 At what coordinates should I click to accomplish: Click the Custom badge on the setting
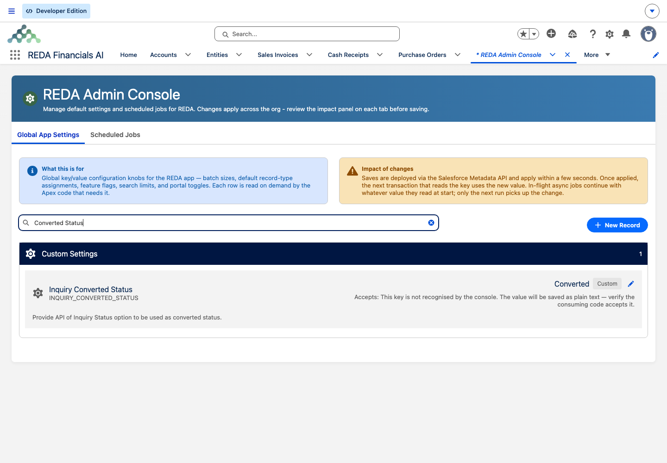(x=607, y=284)
